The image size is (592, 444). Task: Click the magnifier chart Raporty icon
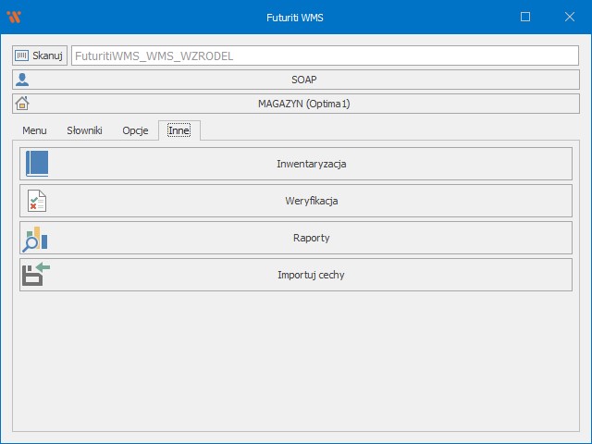[36, 238]
